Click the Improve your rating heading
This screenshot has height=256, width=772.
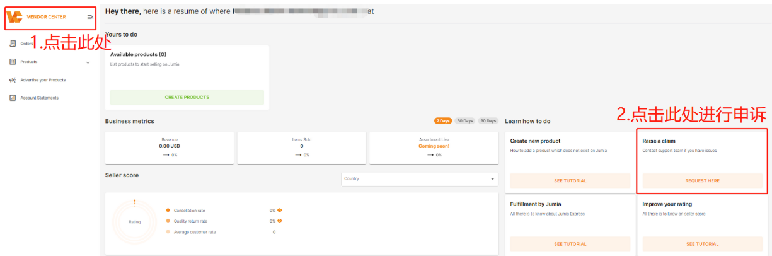coord(668,204)
